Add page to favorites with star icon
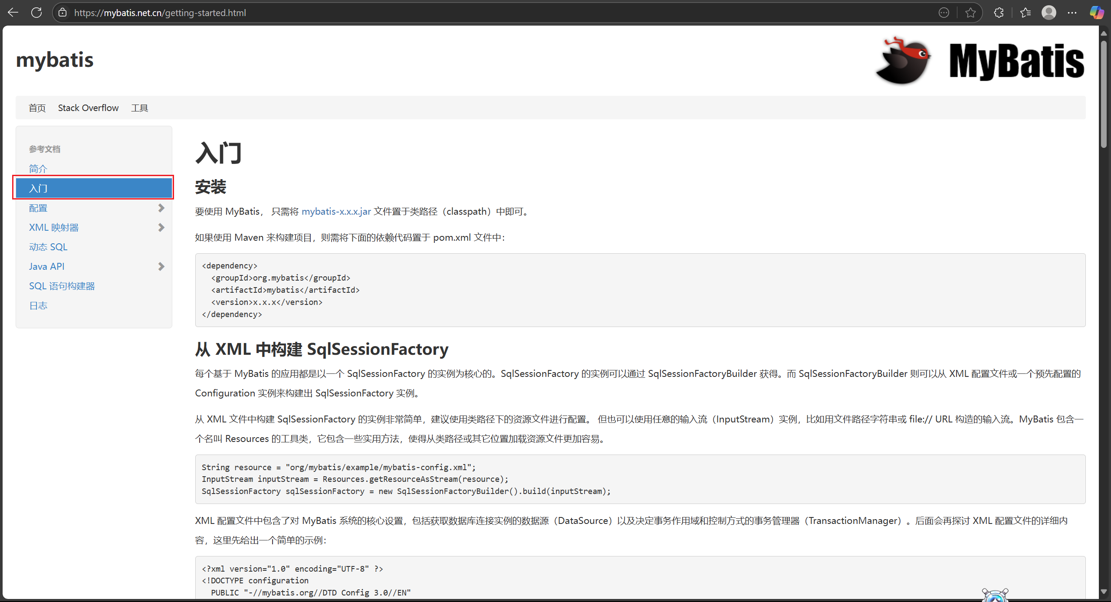 click(x=970, y=13)
